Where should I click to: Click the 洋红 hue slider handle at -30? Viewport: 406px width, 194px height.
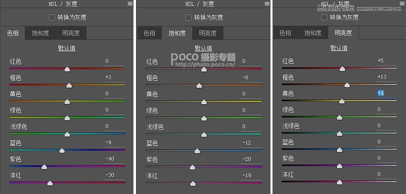coord(50,183)
